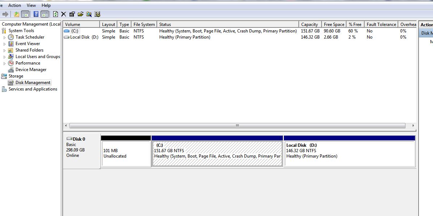Screen dimensions: 433x216
Task: Sort by the Free Space column header
Action: [x=334, y=24]
